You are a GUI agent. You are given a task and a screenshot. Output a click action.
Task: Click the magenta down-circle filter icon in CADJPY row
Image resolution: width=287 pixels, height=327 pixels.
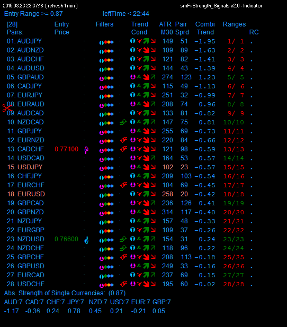[x=102, y=88]
